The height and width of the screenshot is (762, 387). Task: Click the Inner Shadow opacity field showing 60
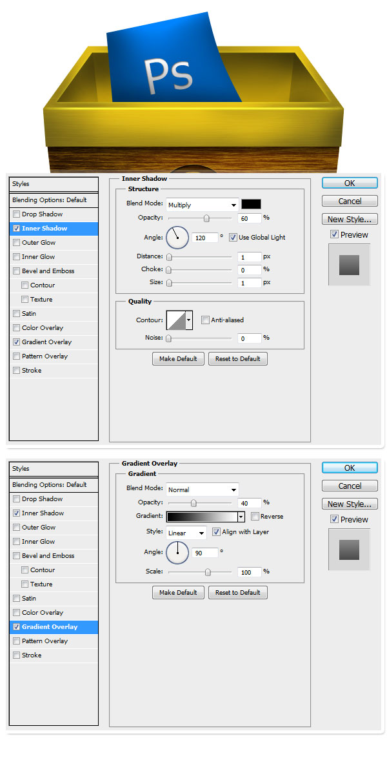250,219
